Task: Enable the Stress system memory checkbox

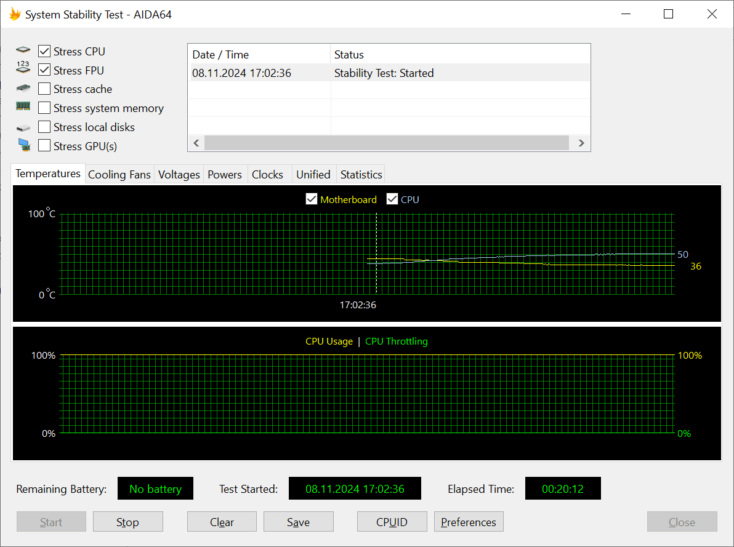Action: (x=44, y=108)
